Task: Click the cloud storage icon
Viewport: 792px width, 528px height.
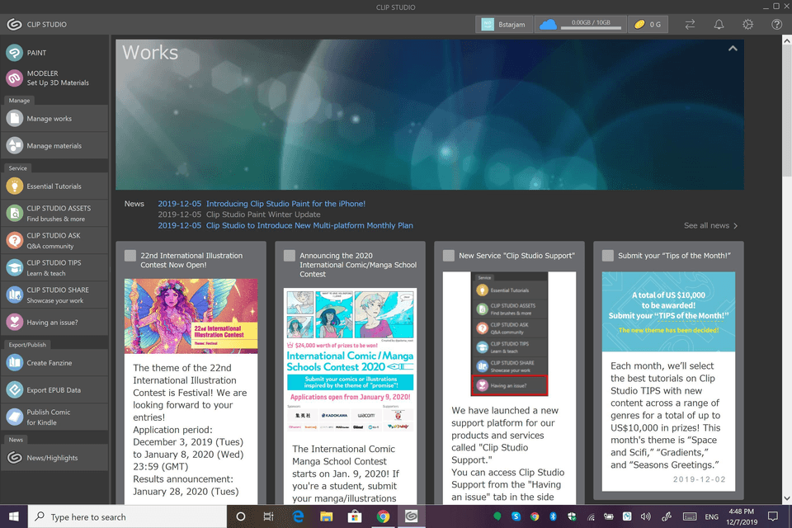Action: pos(548,25)
